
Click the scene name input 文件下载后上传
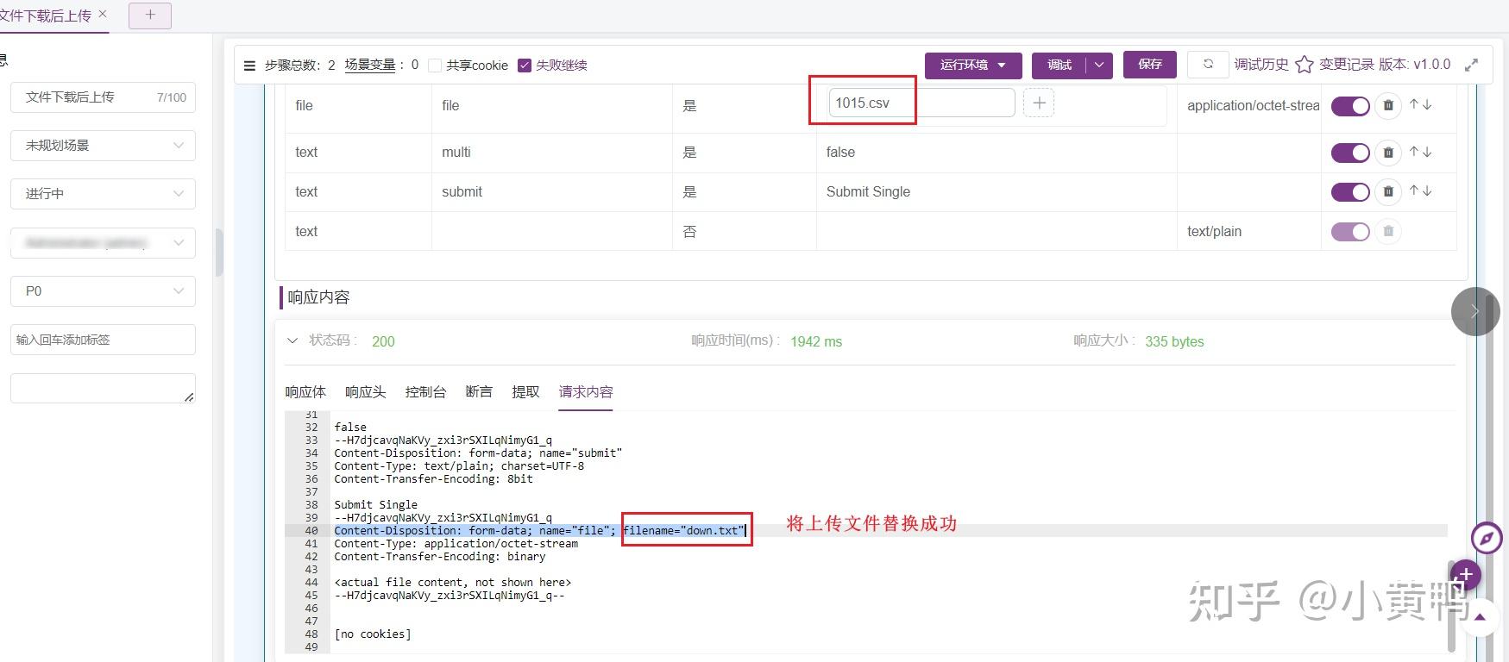(103, 97)
